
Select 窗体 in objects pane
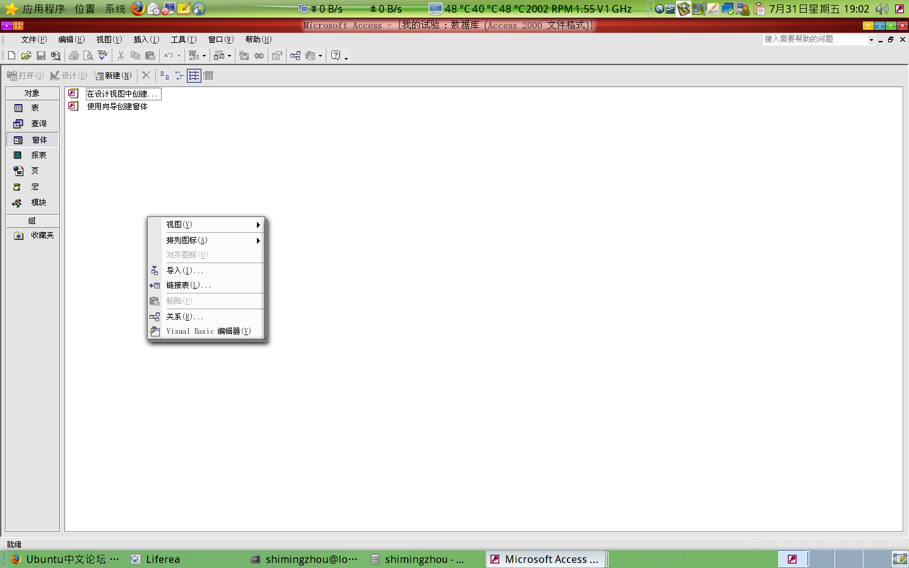[x=33, y=140]
